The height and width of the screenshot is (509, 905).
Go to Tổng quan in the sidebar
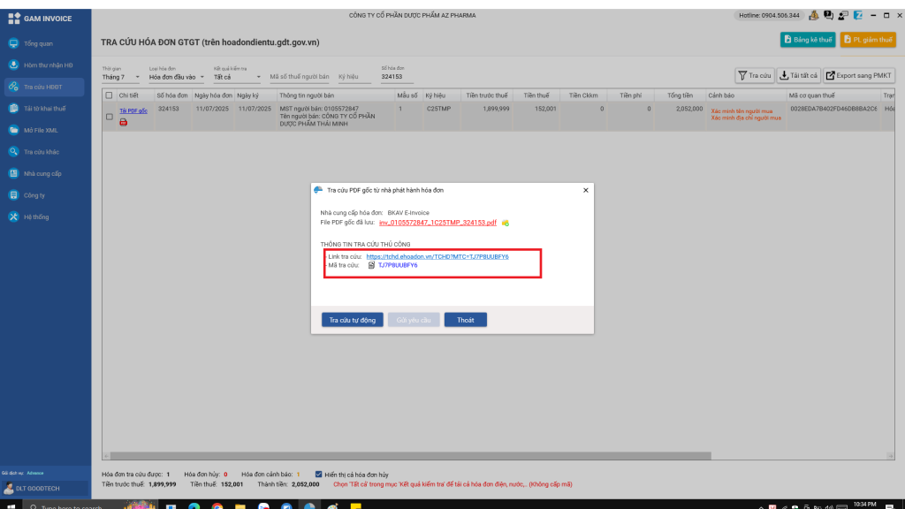tap(38, 43)
